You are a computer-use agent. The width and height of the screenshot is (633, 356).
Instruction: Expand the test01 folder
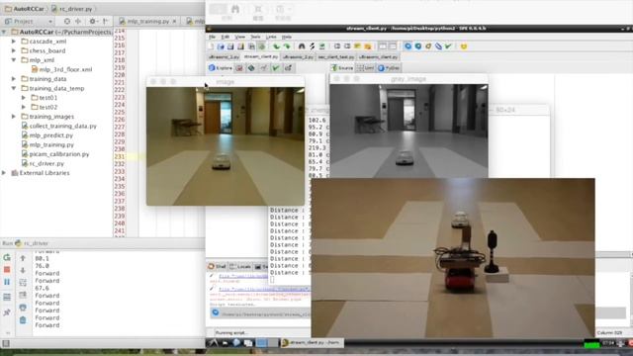[24, 97]
